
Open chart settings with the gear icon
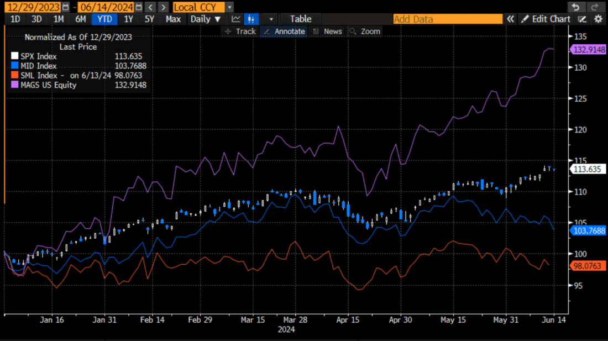pyautogui.click(x=598, y=18)
